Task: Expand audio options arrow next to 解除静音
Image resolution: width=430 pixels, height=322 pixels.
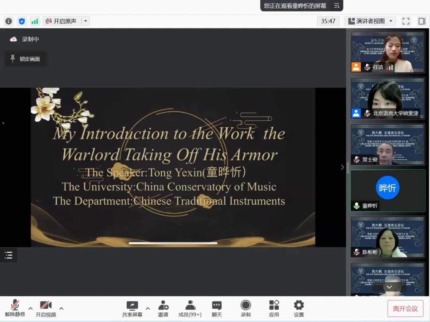Action: 30,308
